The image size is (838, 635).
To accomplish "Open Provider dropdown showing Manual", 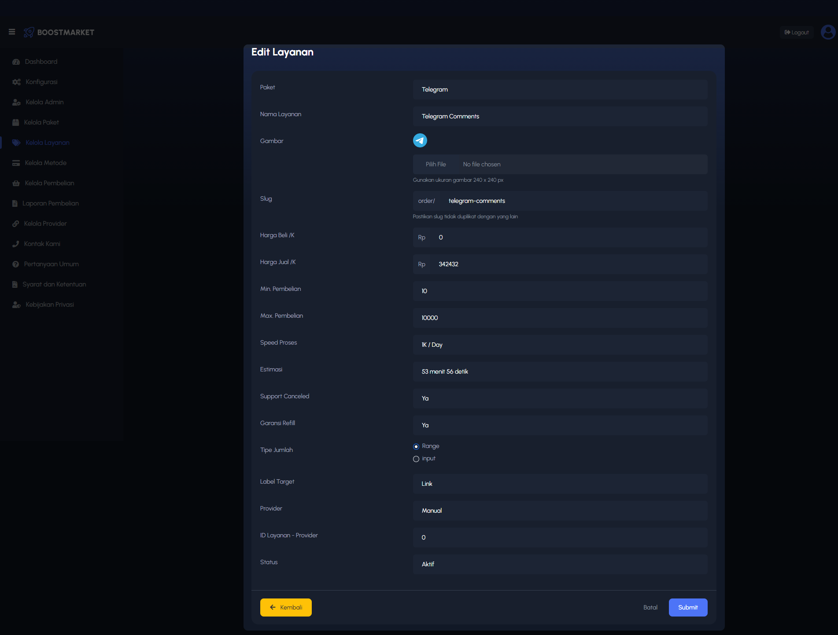I will coord(560,510).
